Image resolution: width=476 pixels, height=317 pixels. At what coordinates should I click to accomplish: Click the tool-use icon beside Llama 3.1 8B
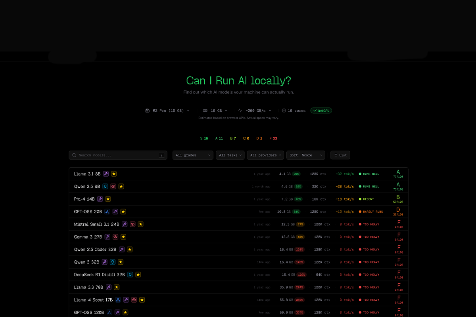click(106, 174)
